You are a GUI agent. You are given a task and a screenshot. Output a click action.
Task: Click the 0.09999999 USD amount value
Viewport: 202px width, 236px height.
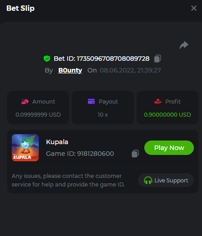click(x=38, y=115)
